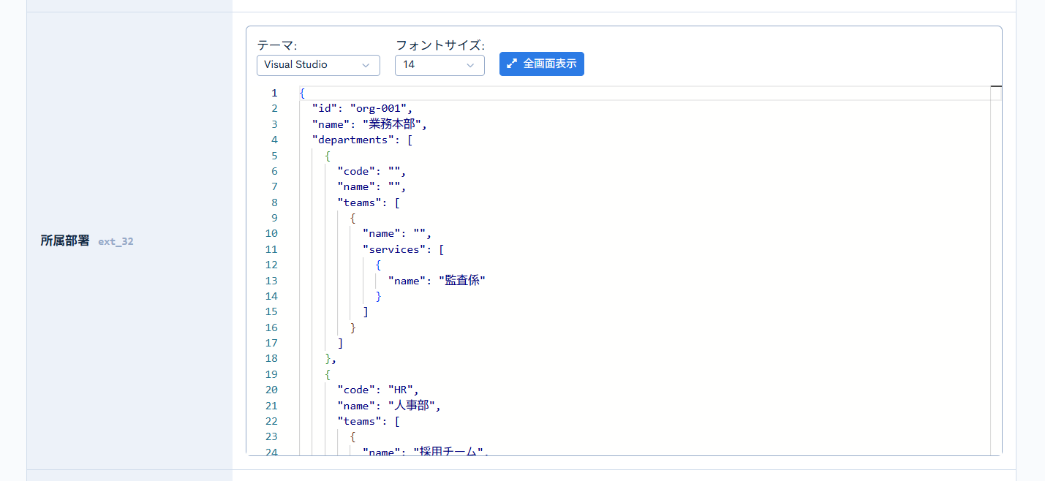Click line number 4 at the departments line
The image size is (1045, 481).
pos(274,140)
